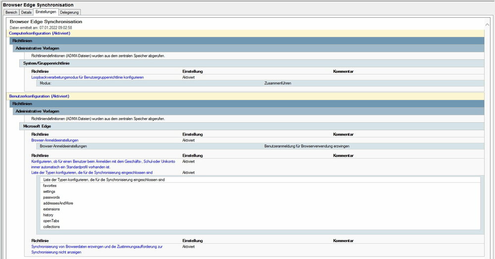The height and width of the screenshot is (259, 495).
Task: Collapse Administrative Vorlagen under Computerkonfiguration
Action: click(x=38, y=48)
